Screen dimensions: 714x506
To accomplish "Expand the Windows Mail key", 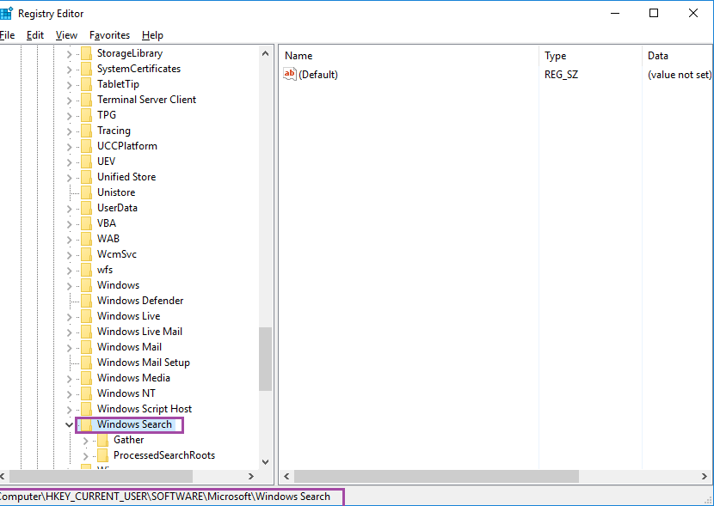I will click(69, 348).
